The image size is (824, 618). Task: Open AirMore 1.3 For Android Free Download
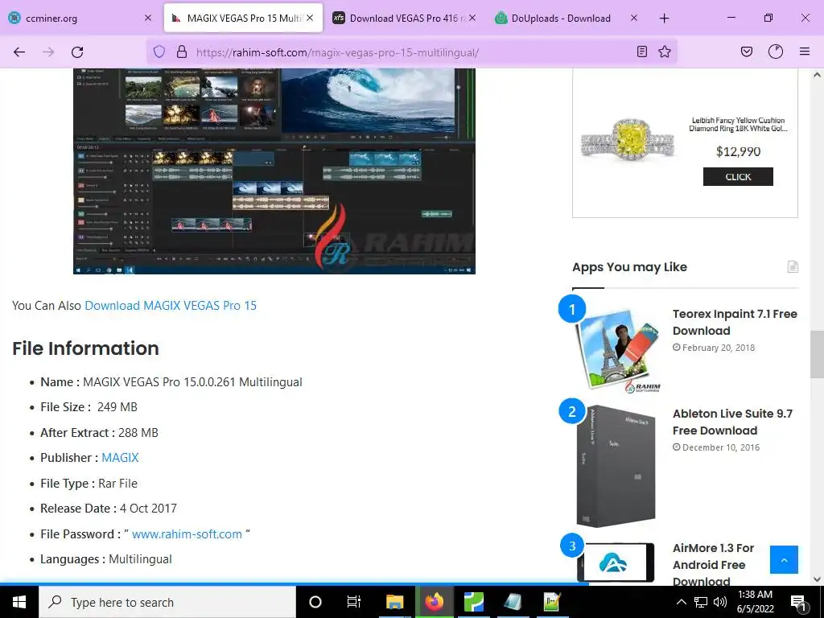pos(713,564)
